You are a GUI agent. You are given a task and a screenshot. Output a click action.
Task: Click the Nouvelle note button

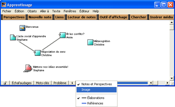40,17
